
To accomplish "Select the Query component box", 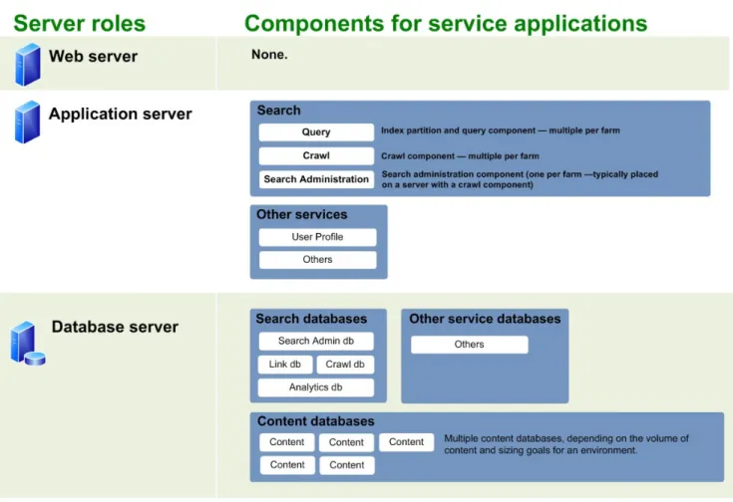I will (316, 132).
